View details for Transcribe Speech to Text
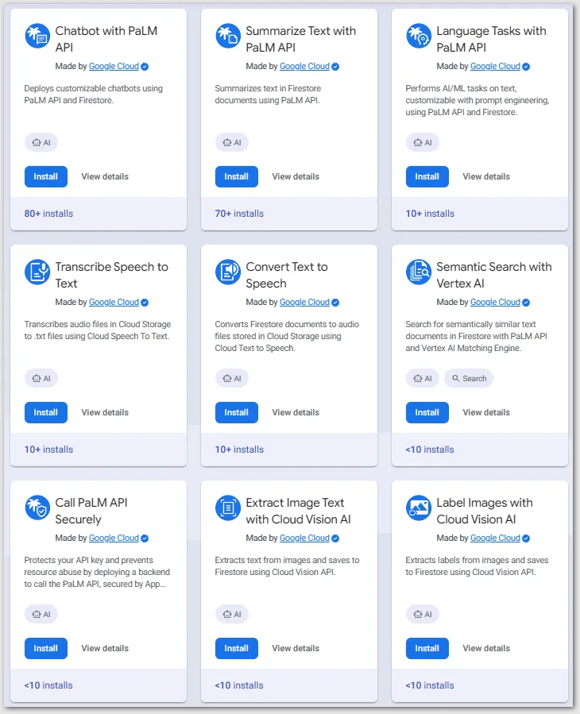Viewport: 580px width, 714px height. [x=105, y=412]
